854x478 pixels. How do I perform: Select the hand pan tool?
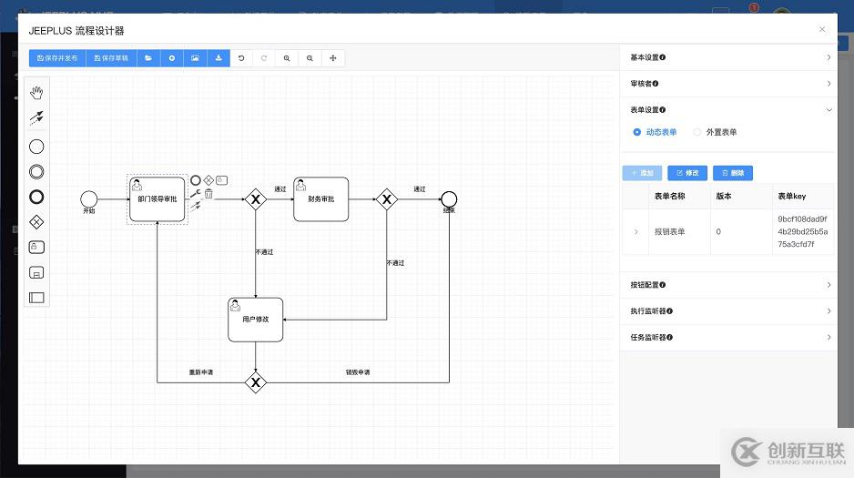tap(36, 92)
